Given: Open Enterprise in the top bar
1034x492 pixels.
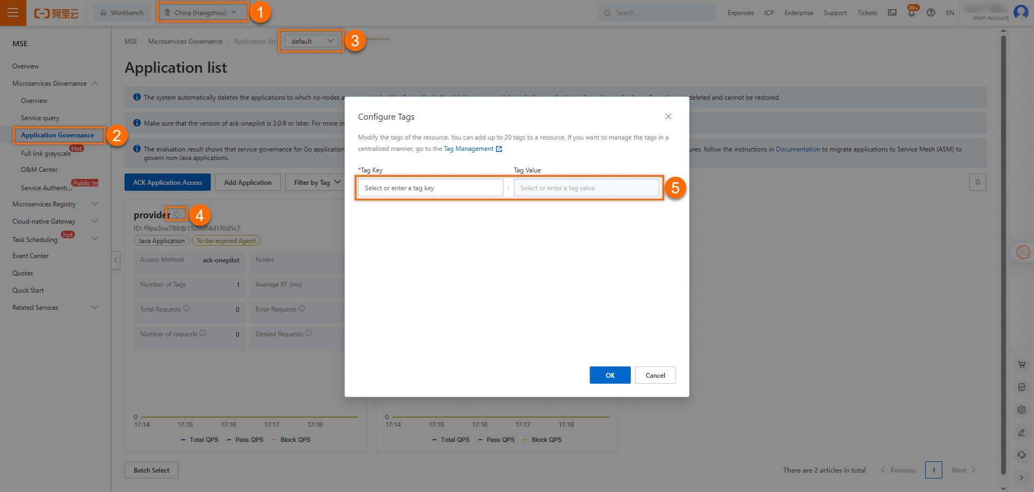Looking at the screenshot, I should (x=799, y=13).
